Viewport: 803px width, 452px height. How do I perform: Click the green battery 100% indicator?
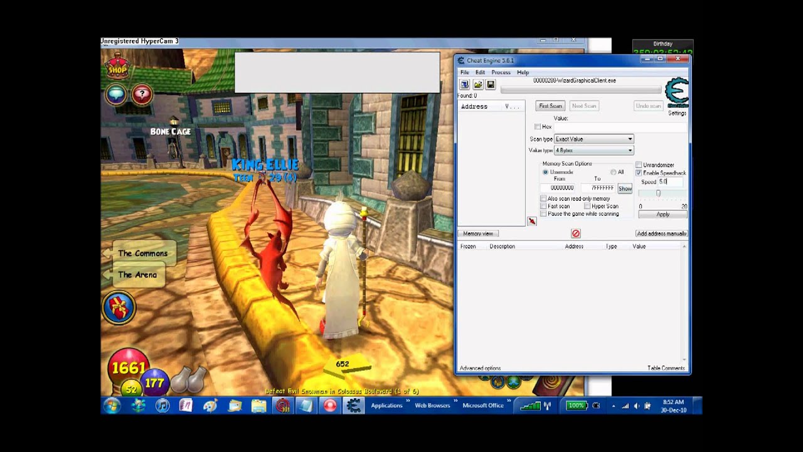coord(577,406)
